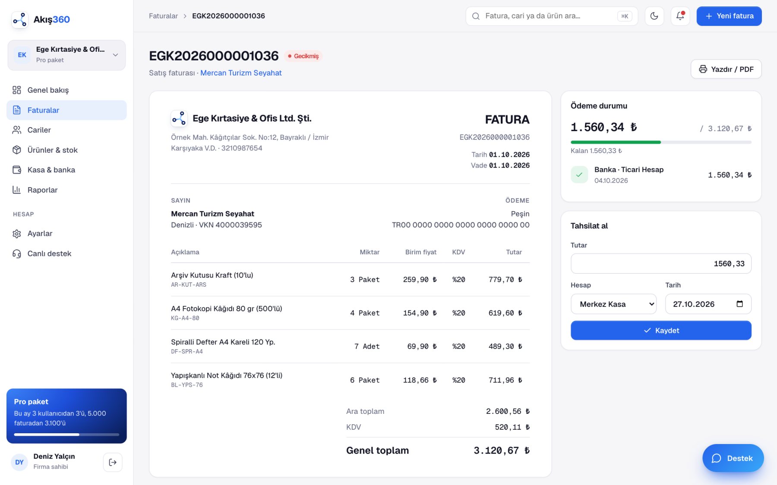Viewport: 777px width, 485px height.
Task: Click Kaydet to save payment
Action: 661,330
